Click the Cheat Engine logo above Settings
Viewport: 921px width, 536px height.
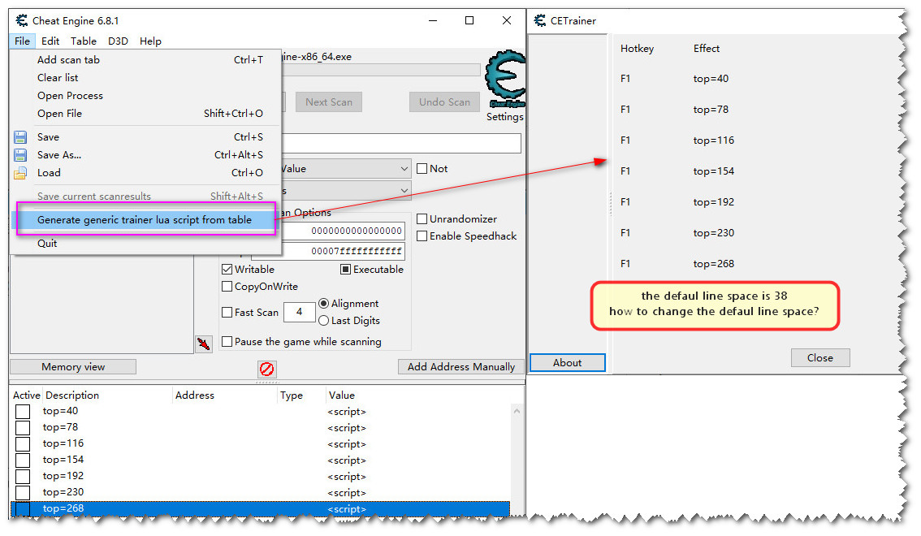[504, 79]
